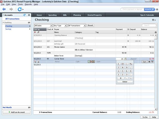Open the All Dates dropdown
The height and width of the screenshot is (119, 159).
(43, 26)
